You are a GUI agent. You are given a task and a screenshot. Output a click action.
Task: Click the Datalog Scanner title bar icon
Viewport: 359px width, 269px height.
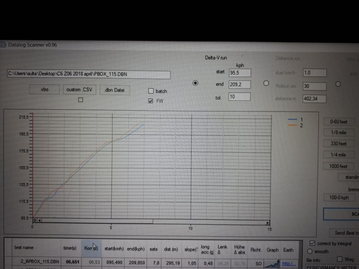(3, 45)
